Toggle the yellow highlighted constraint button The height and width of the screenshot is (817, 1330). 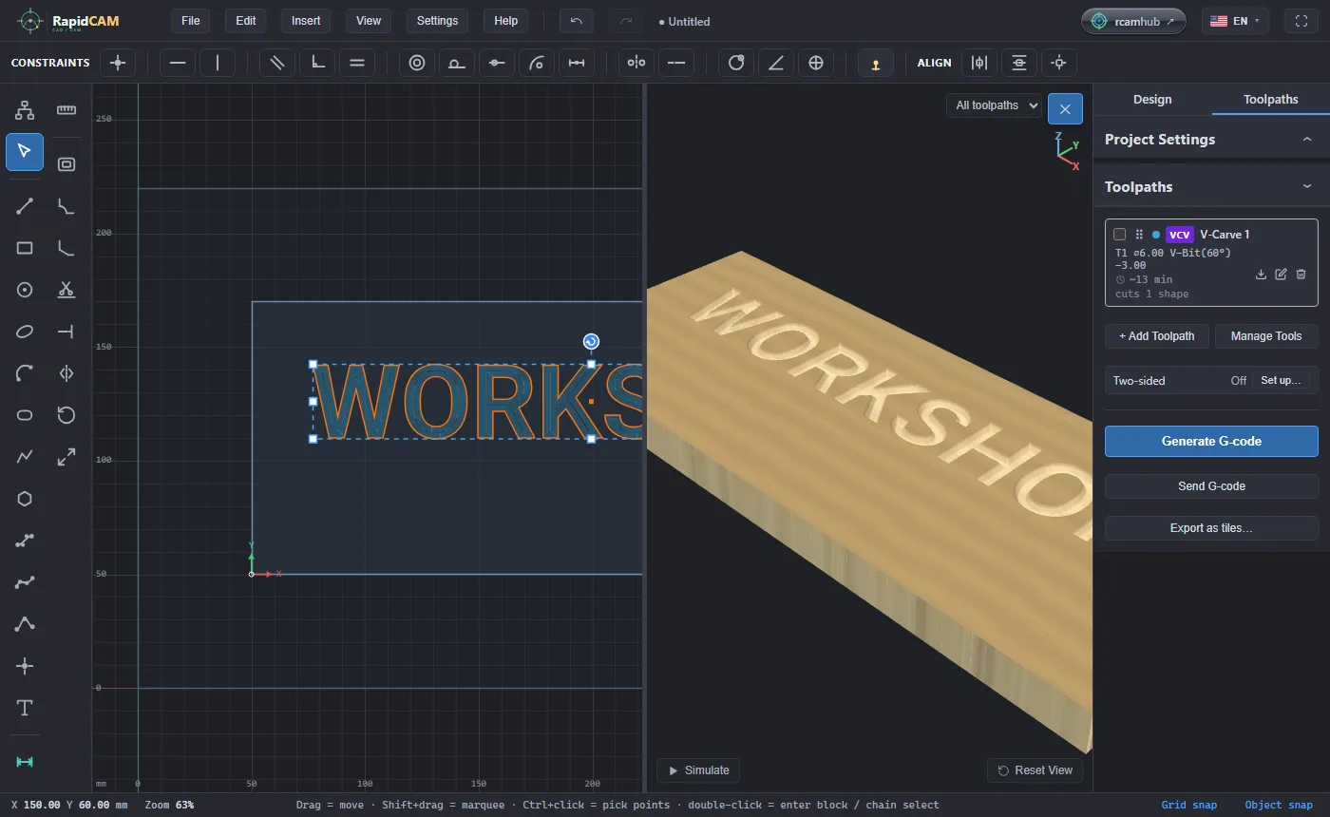(x=876, y=63)
